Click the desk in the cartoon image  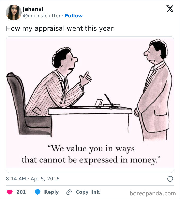point(90,111)
